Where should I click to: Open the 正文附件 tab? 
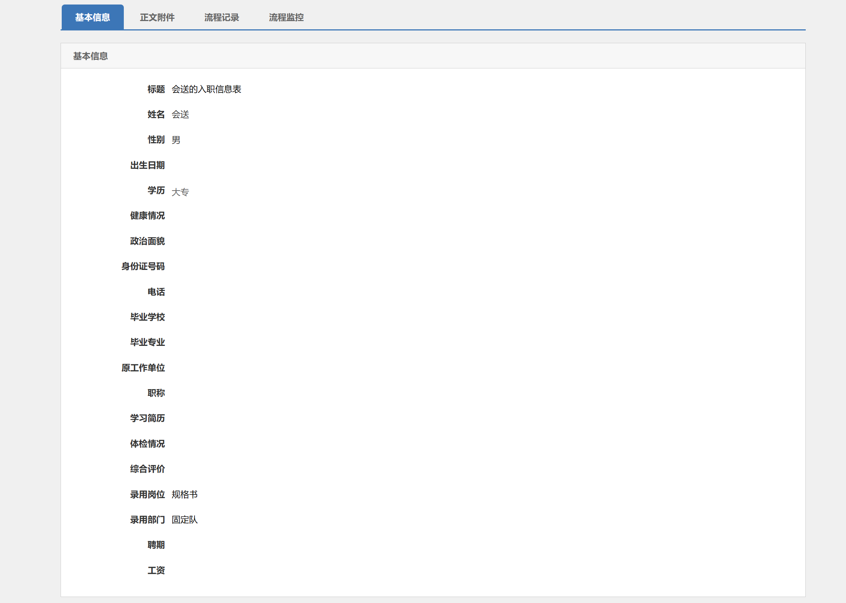[x=157, y=17]
